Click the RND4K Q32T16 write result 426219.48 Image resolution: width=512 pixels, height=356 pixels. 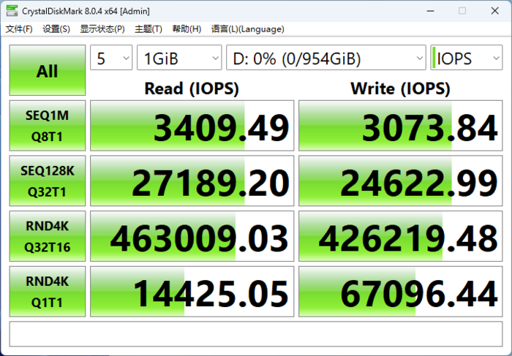(401, 236)
